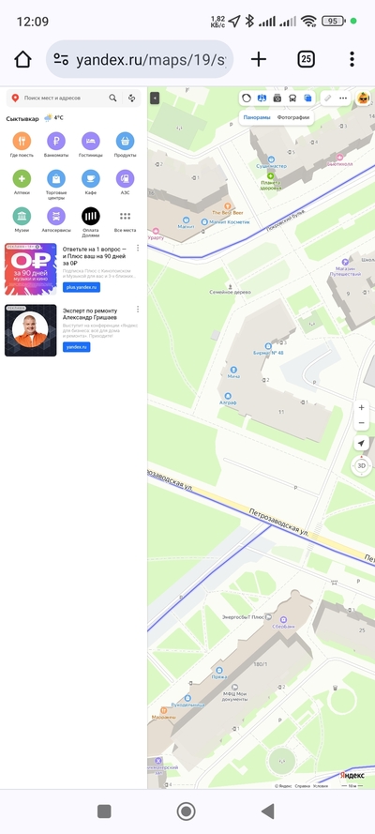Click the search places input field
375x834 pixels.
(65, 98)
